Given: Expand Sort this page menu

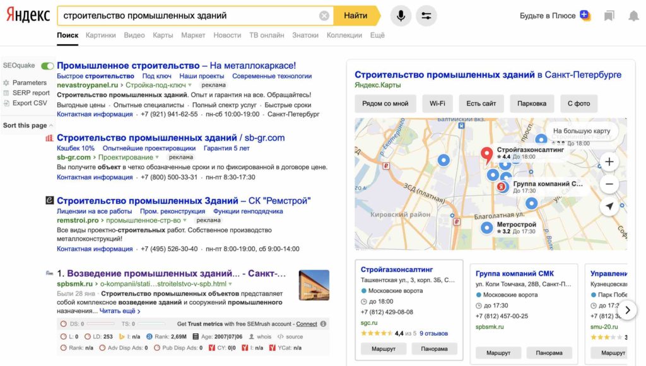Looking at the screenshot, I should click(x=28, y=126).
